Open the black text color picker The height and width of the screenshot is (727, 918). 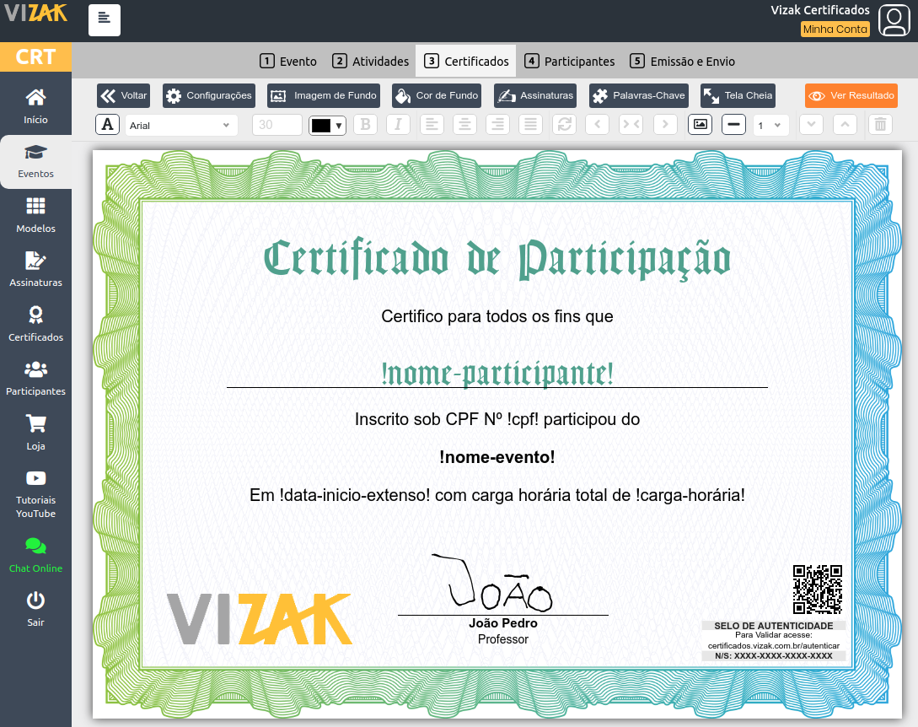coord(327,125)
